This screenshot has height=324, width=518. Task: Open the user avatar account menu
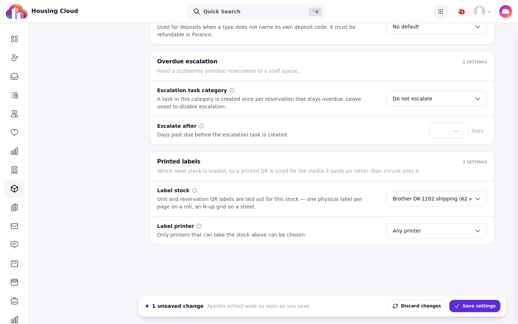482,12
